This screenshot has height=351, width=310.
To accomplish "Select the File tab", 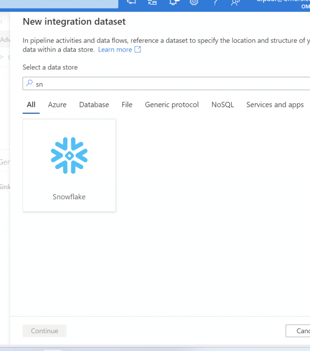I will click(127, 104).
